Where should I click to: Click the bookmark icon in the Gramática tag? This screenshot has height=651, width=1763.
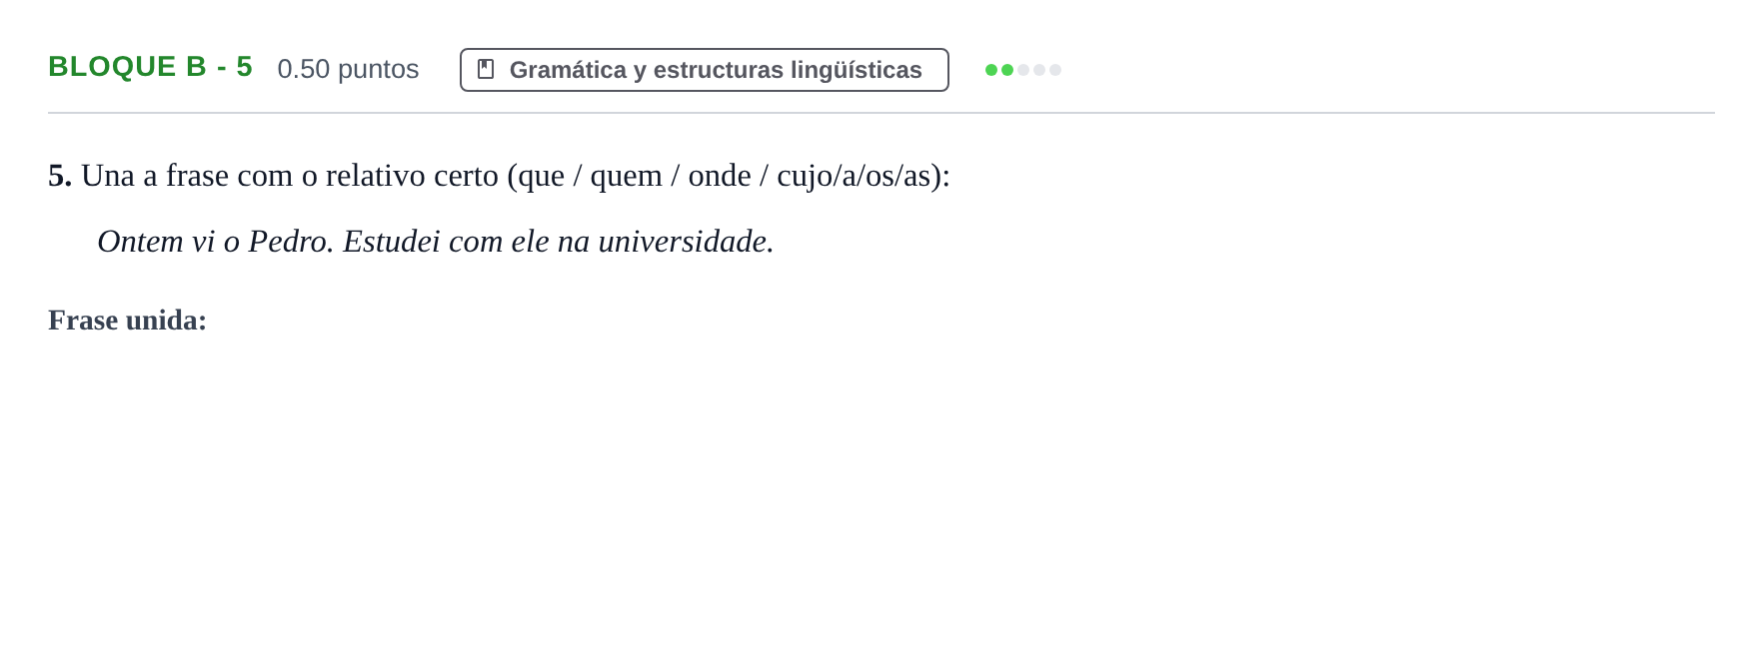coord(486,69)
